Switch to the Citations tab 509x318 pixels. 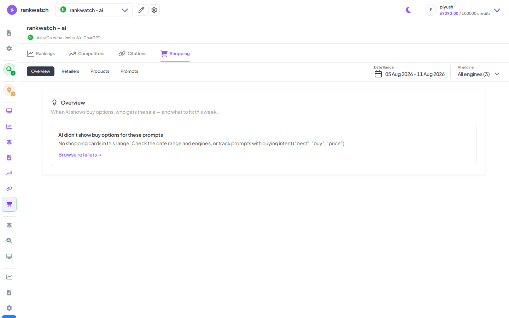click(x=133, y=54)
